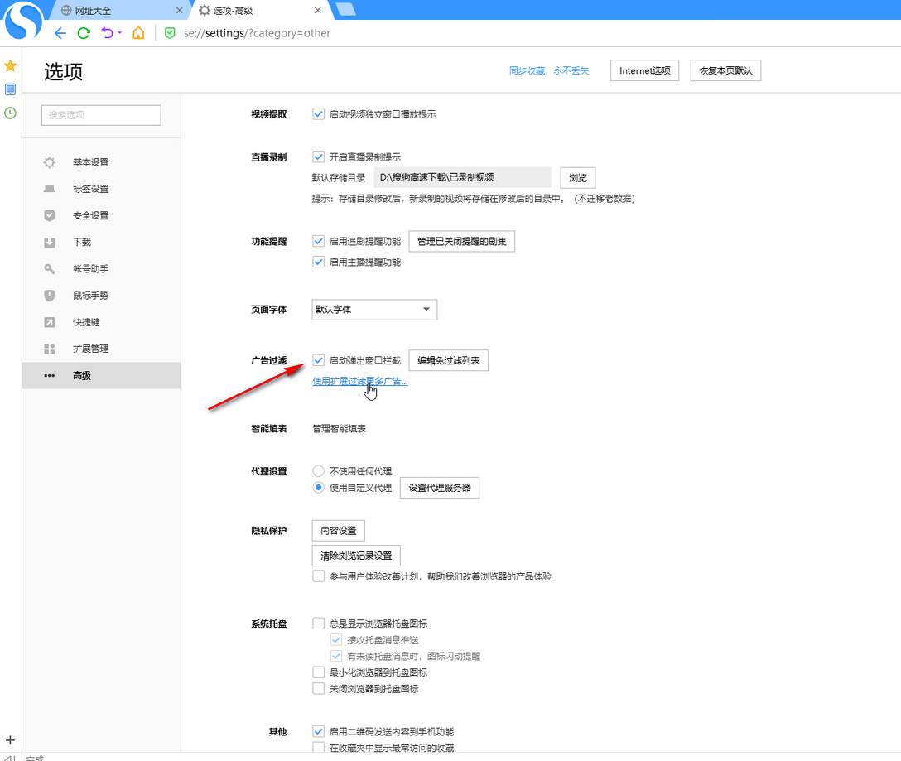901x761 pixels.
Task: Select 高级 category in sidebar
Action: click(101, 375)
